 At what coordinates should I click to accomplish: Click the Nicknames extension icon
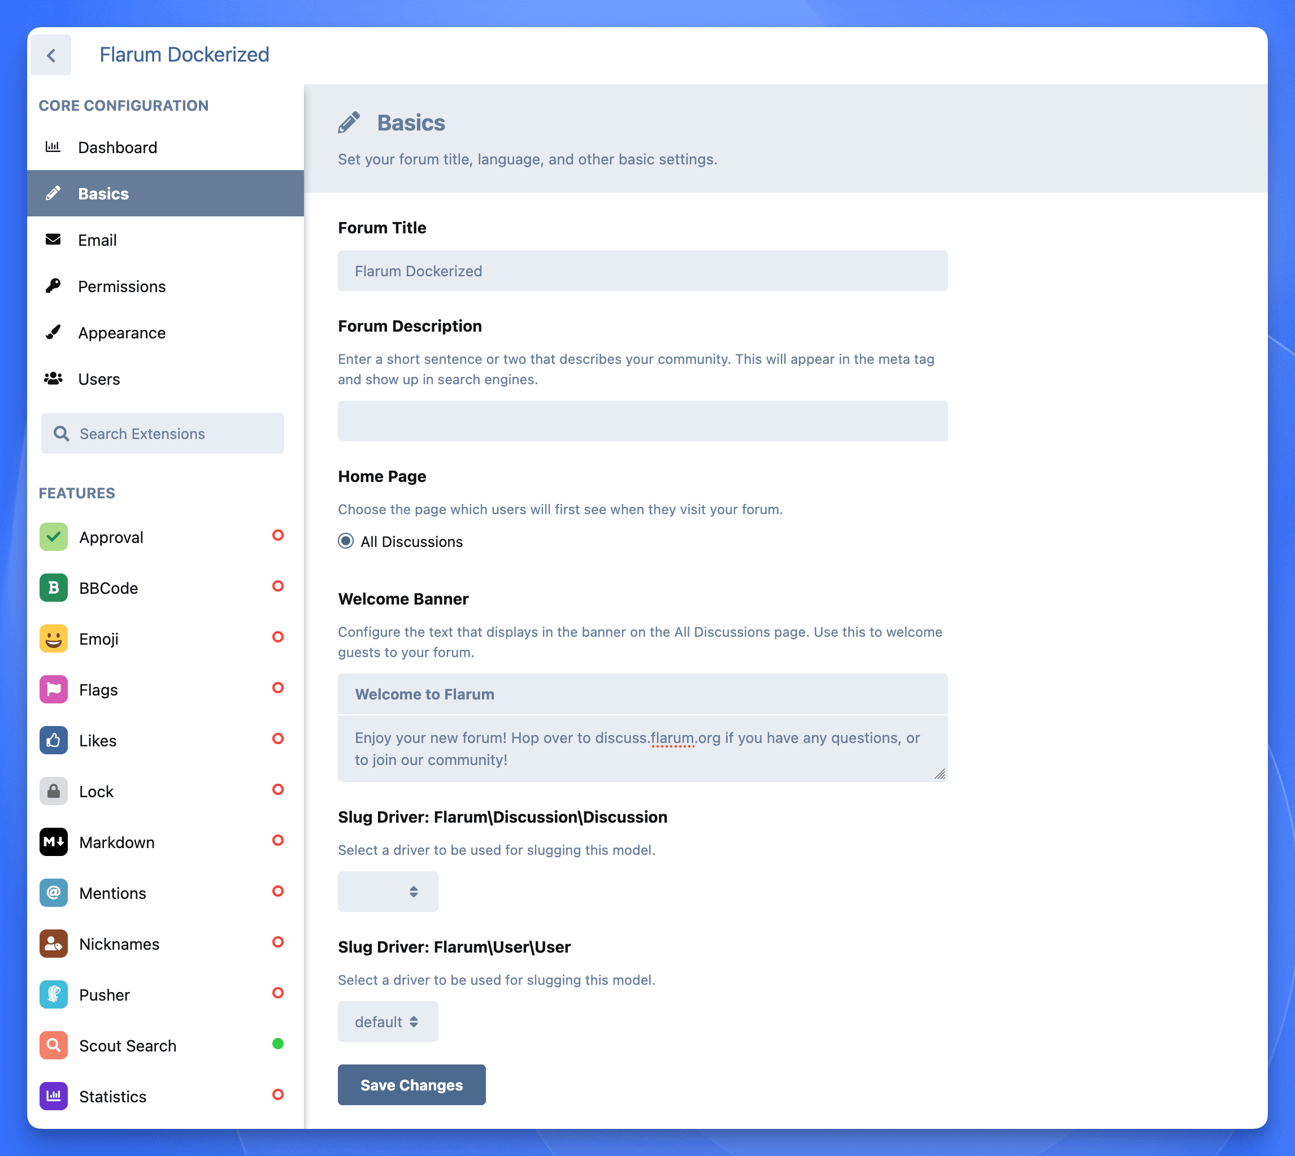[x=53, y=943]
